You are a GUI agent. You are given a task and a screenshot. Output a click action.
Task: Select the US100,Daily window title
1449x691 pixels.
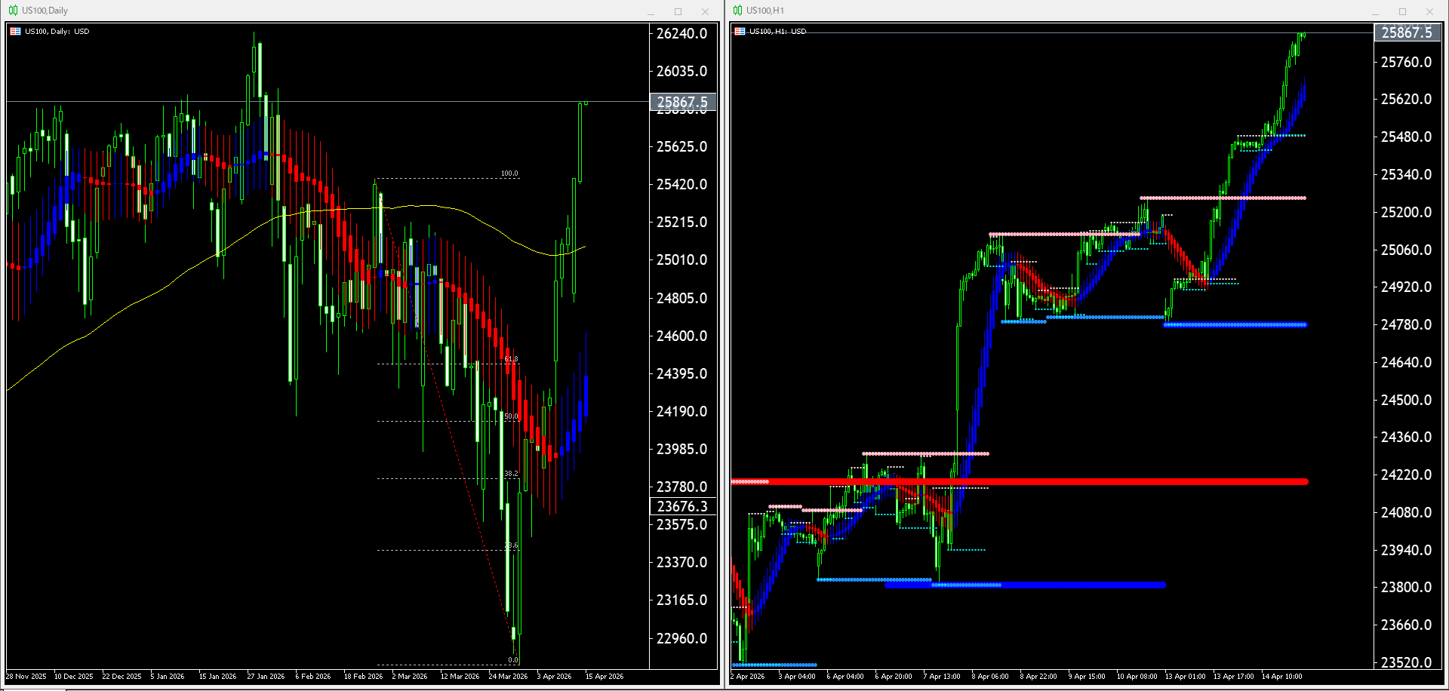[45, 11]
